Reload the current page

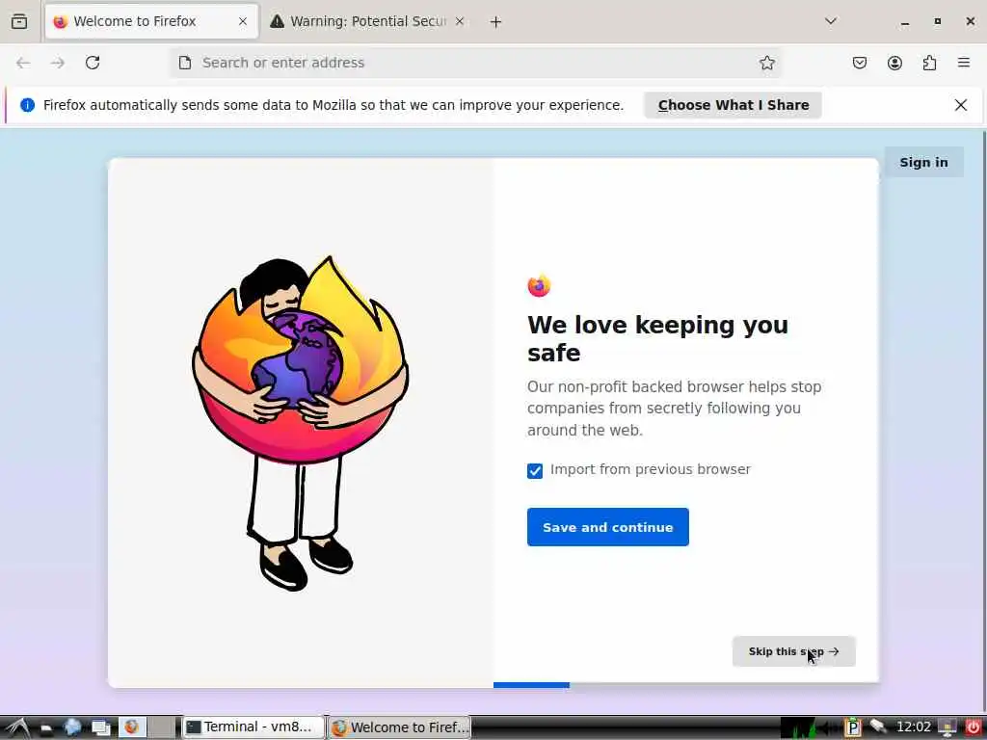tap(93, 63)
